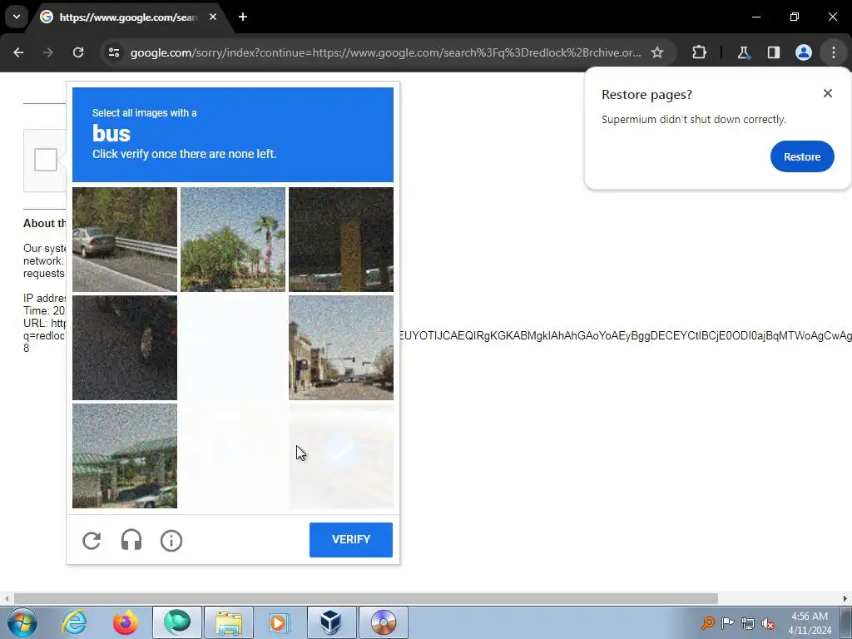Click Restore in the restore pages popup
852x639 pixels.
point(802,156)
